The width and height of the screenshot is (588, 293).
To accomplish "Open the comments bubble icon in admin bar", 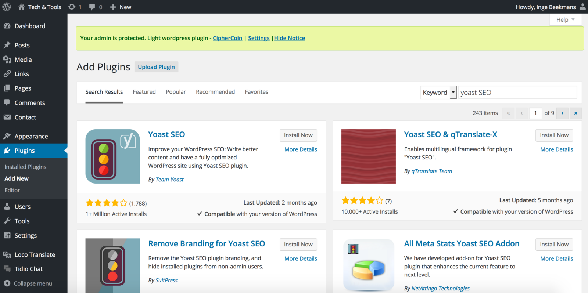I will pyautogui.click(x=92, y=7).
